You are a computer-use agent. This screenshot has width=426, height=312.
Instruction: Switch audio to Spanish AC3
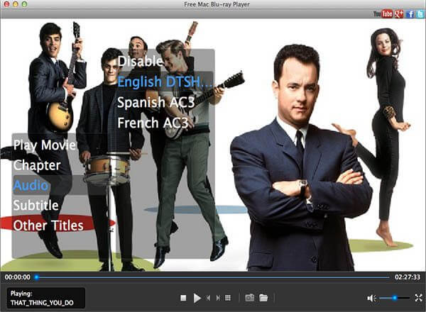point(156,102)
